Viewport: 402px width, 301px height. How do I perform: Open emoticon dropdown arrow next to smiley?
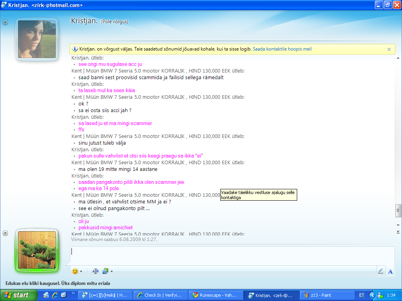click(x=81, y=271)
